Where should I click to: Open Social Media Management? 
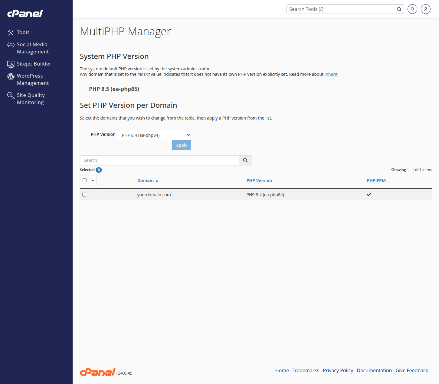tap(33, 48)
